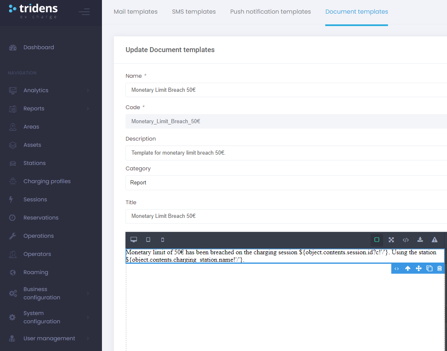447x351 pixels.
Task: Open the Dashboard from the sidebar
Action: 38,47
